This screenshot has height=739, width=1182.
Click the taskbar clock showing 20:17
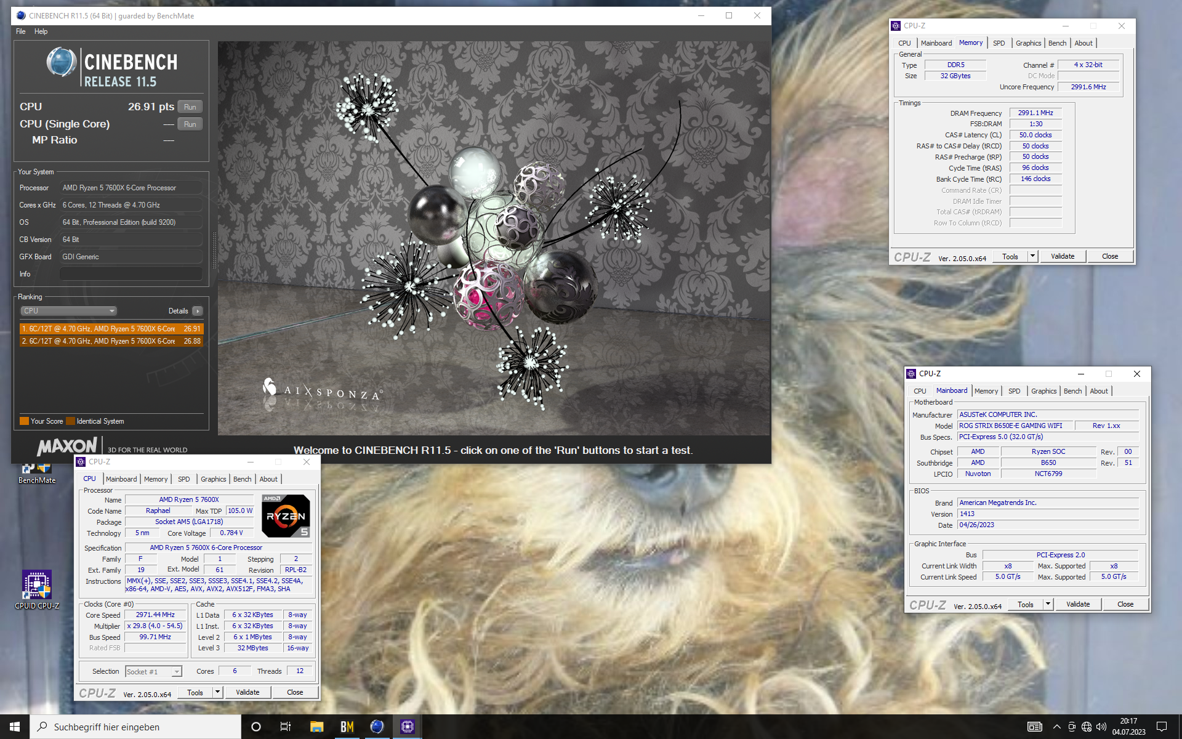1128,727
